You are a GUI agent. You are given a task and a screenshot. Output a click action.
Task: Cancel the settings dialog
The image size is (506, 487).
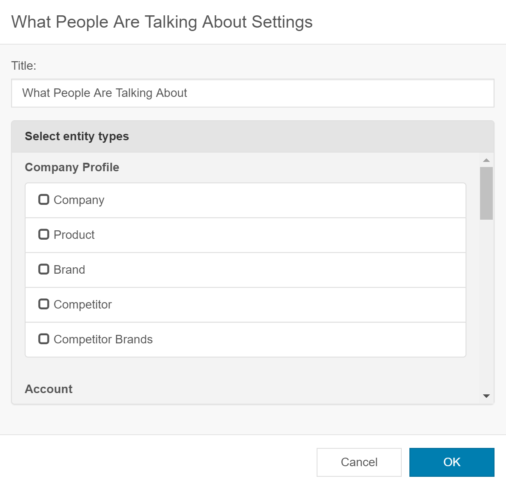[x=359, y=462]
